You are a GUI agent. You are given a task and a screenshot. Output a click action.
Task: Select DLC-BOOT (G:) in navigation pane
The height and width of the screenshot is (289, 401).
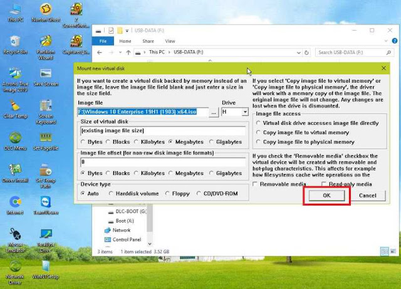(x=127, y=211)
